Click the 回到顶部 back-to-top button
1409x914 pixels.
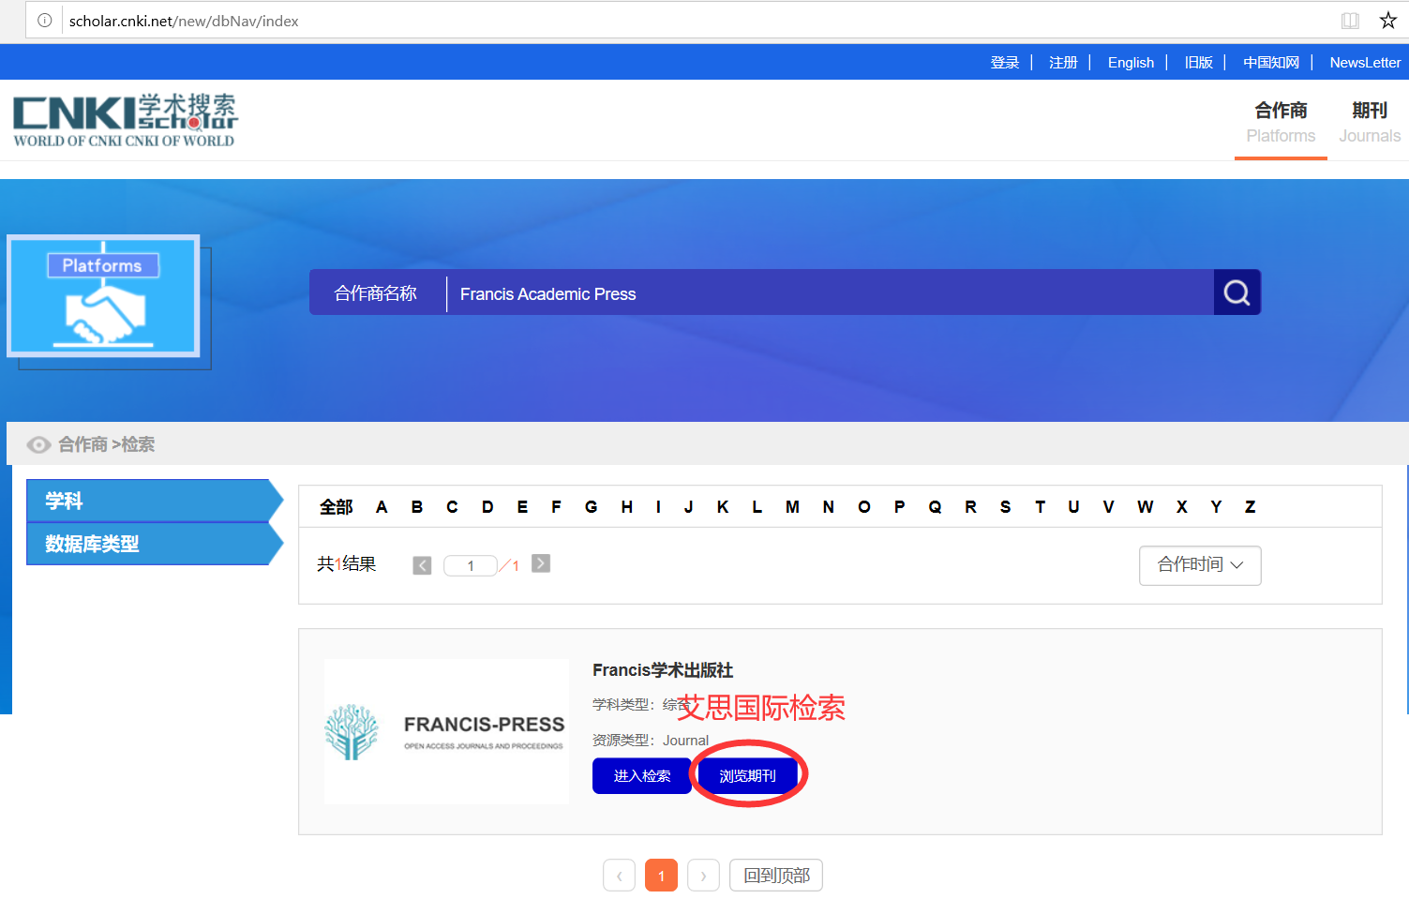pyautogui.click(x=776, y=876)
